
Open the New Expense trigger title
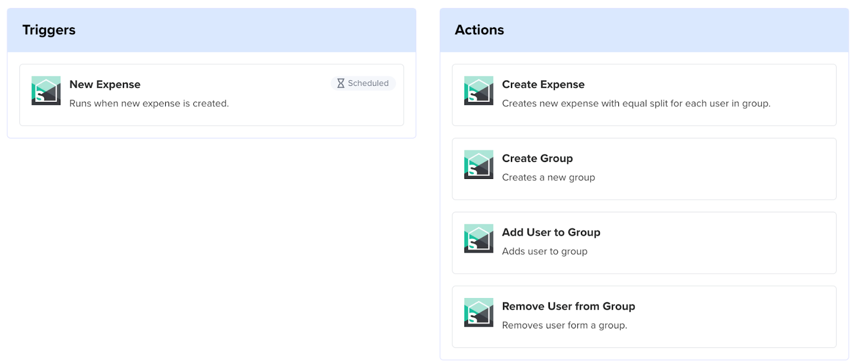point(105,84)
